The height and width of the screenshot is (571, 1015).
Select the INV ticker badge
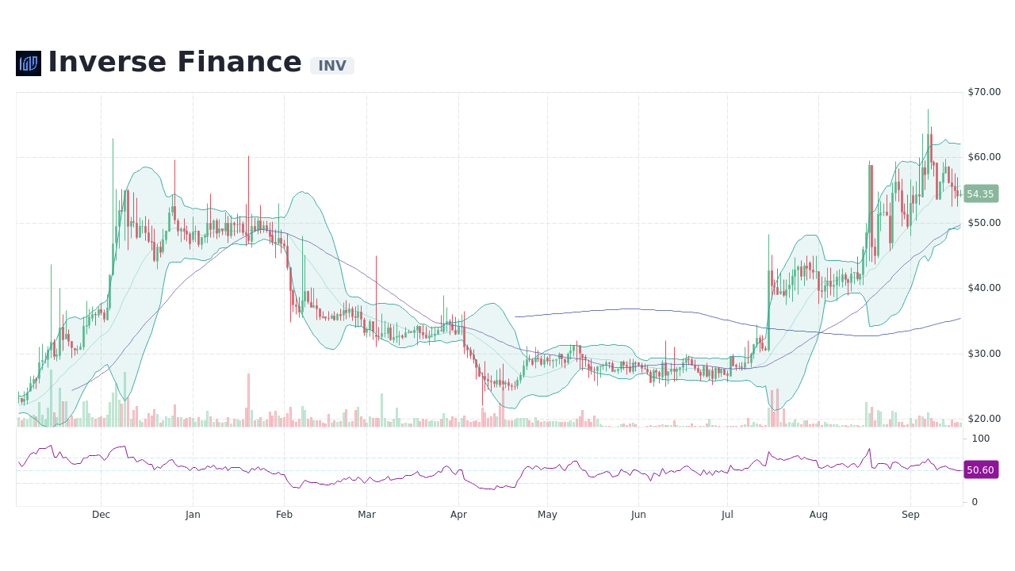point(332,67)
